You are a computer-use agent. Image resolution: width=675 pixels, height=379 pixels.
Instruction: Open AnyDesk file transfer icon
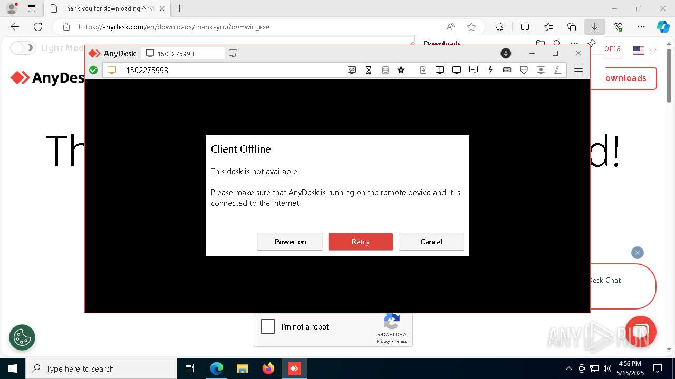[x=423, y=70]
